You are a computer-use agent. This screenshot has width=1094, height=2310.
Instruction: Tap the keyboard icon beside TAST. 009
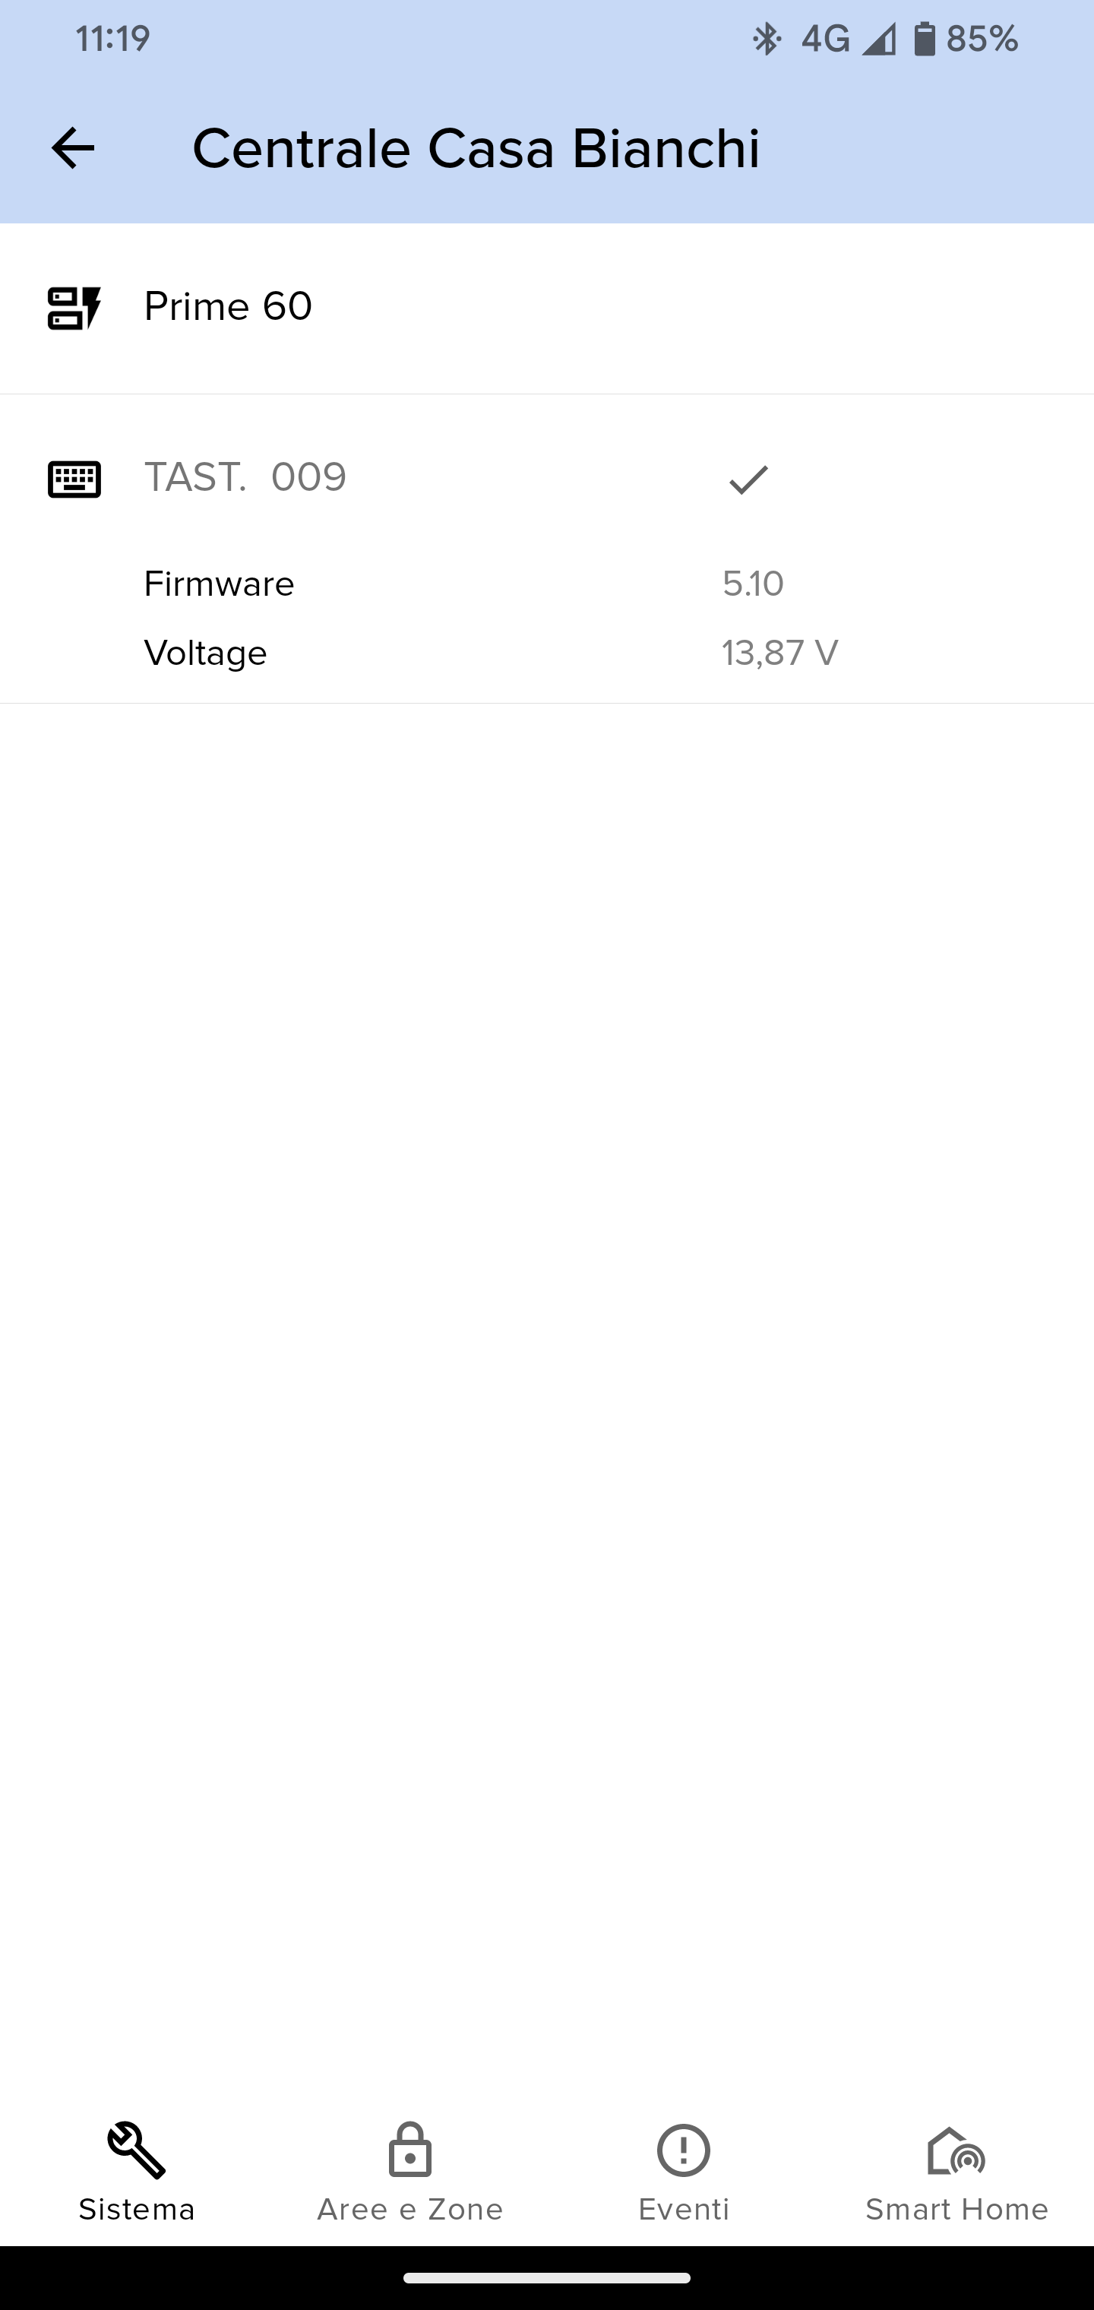74,479
